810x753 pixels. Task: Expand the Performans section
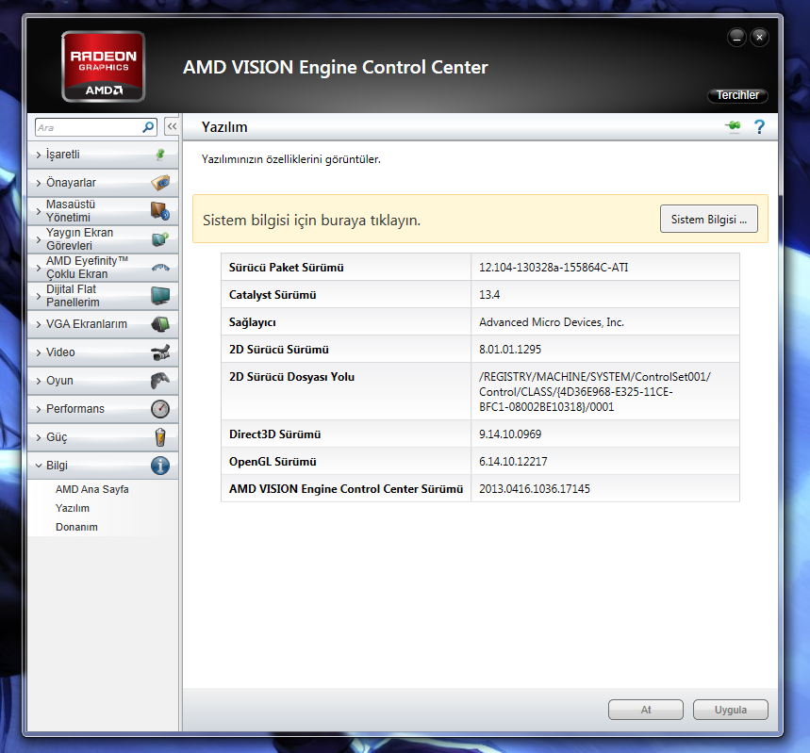(39, 409)
